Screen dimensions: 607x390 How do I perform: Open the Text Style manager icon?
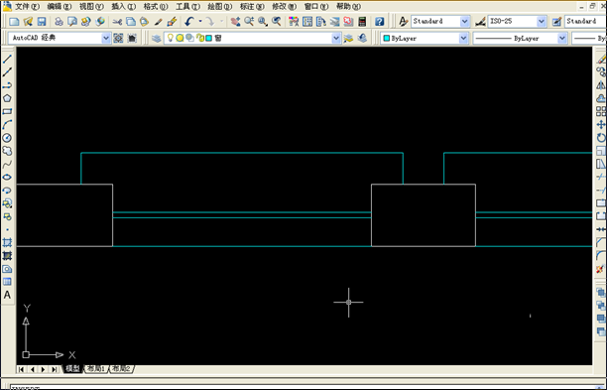pyautogui.click(x=403, y=21)
